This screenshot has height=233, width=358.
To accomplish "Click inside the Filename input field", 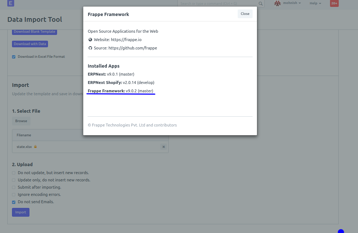I will tap(73, 135).
